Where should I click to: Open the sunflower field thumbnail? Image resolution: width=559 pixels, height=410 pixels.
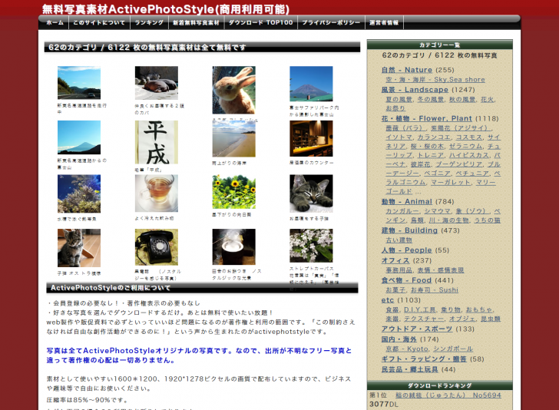[234, 191]
